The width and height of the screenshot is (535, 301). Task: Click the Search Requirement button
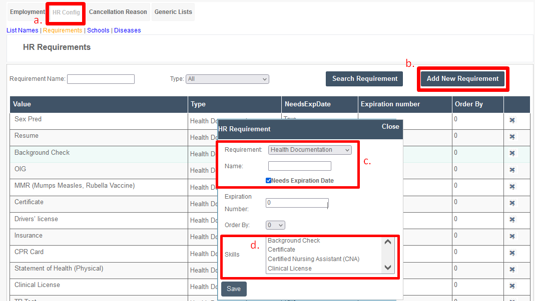(x=364, y=79)
